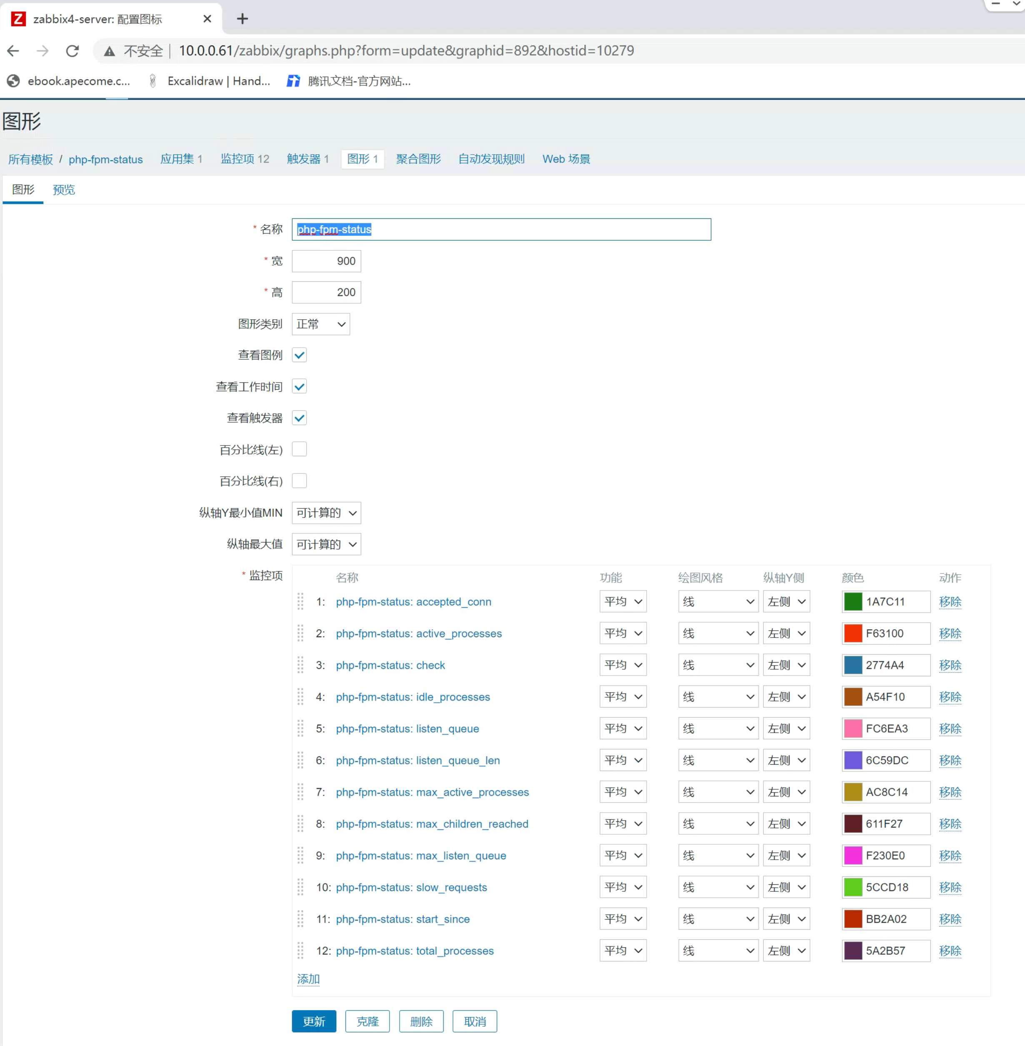Grab drag handle of accepted_conn row
Image resolution: width=1025 pixels, height=1046 pixels.
(300, 601)
